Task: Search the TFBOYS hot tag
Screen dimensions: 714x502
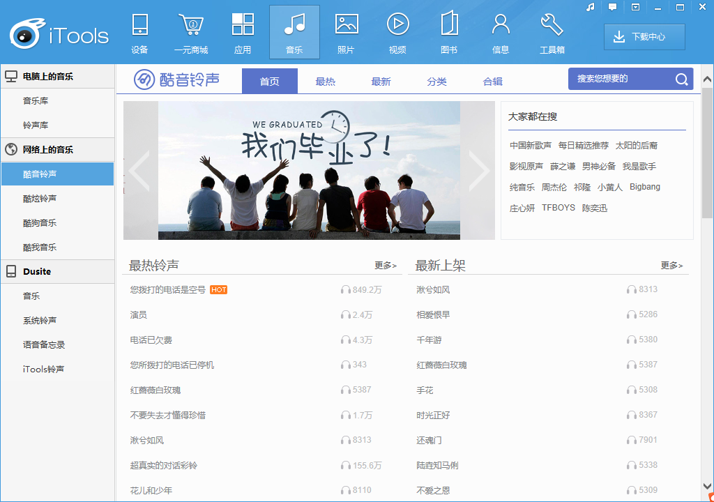Action: pos(559,208)
